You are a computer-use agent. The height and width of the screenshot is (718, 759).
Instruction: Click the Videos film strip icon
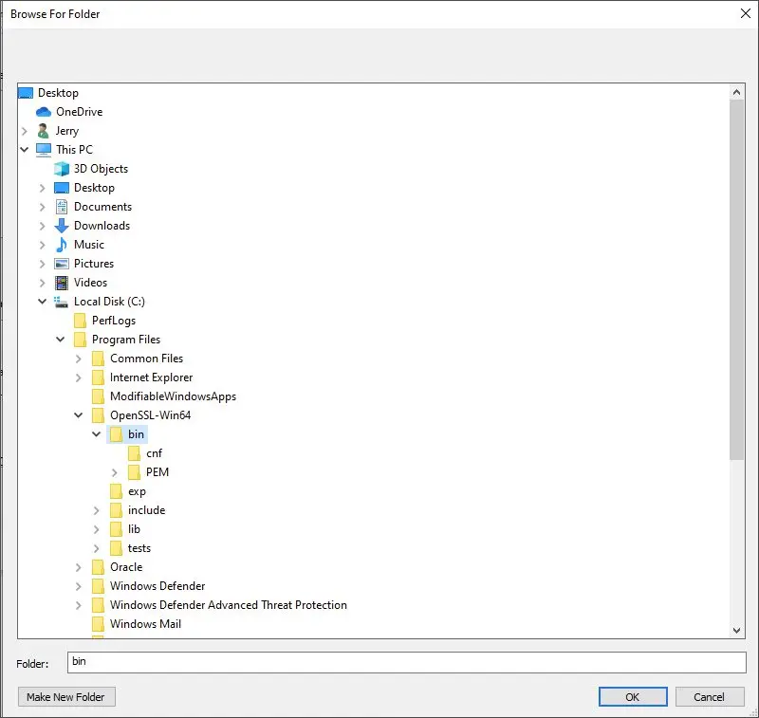pos(62,283)
